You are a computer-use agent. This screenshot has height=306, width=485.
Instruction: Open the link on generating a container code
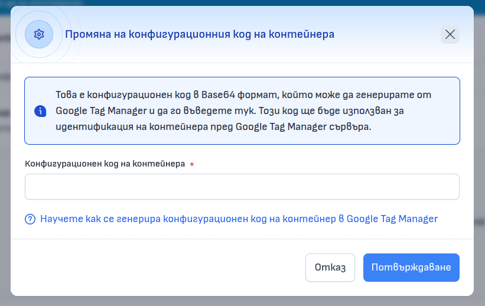click(239, 219)
